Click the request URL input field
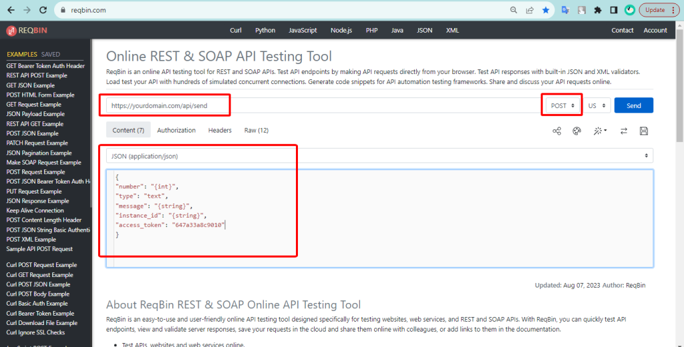684x347 pixels. [321, 105]
